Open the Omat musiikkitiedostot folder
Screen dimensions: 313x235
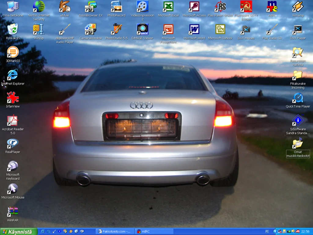tap(298, 143)
